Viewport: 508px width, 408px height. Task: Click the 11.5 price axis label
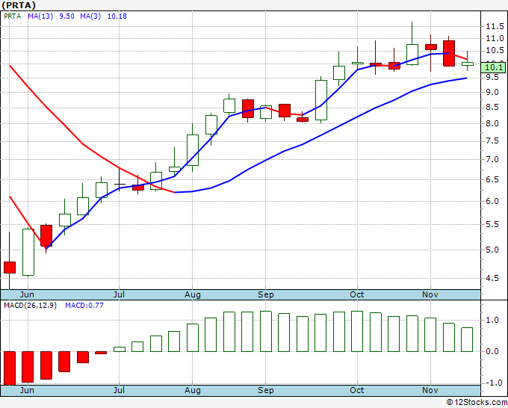(x=495, y=27)
